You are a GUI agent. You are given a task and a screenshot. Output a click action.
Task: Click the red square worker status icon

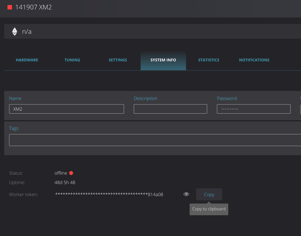pyautogui.click(x=10, y=7)
